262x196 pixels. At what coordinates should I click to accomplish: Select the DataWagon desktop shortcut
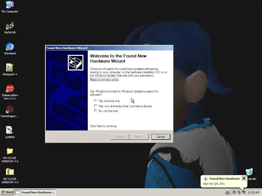[10, 112]
